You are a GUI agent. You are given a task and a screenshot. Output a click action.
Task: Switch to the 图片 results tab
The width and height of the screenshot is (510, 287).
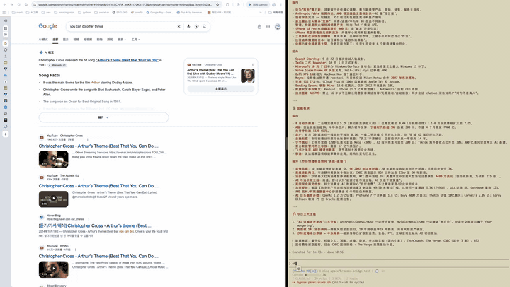pos(66,40)
